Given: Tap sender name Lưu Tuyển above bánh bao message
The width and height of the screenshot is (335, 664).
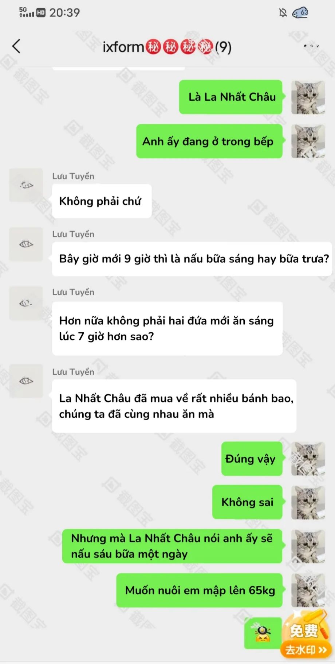Looking at the screenshot, I should (x=73, y=372).
